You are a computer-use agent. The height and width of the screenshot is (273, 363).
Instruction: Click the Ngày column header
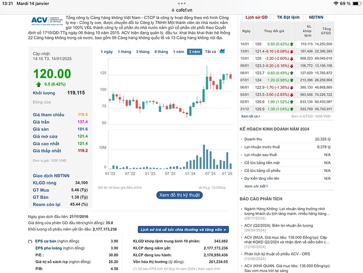(246, 31)
